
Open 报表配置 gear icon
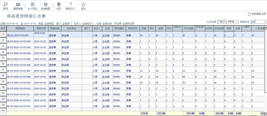point(45,4)
